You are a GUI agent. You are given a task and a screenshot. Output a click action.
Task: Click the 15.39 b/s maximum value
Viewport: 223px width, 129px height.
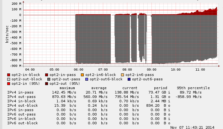coord(65,106)
